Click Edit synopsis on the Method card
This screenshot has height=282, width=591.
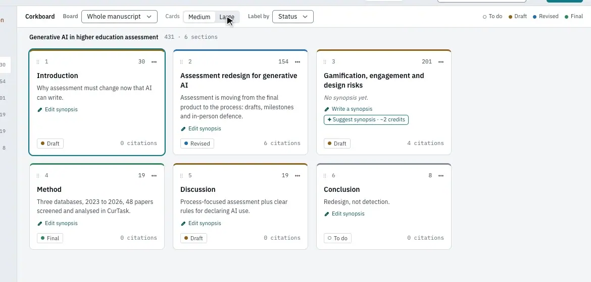(58, 224)
